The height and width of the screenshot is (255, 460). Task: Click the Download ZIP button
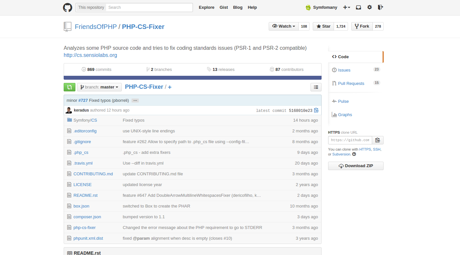(x=356, y=166)
